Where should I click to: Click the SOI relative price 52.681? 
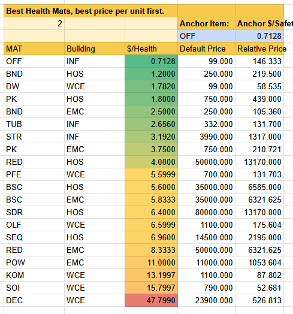(259, 288)
